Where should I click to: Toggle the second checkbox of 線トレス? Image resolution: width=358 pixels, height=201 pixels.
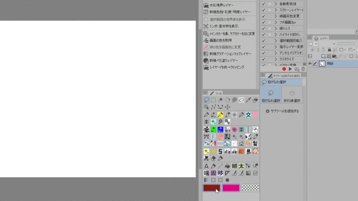[270, 29]
